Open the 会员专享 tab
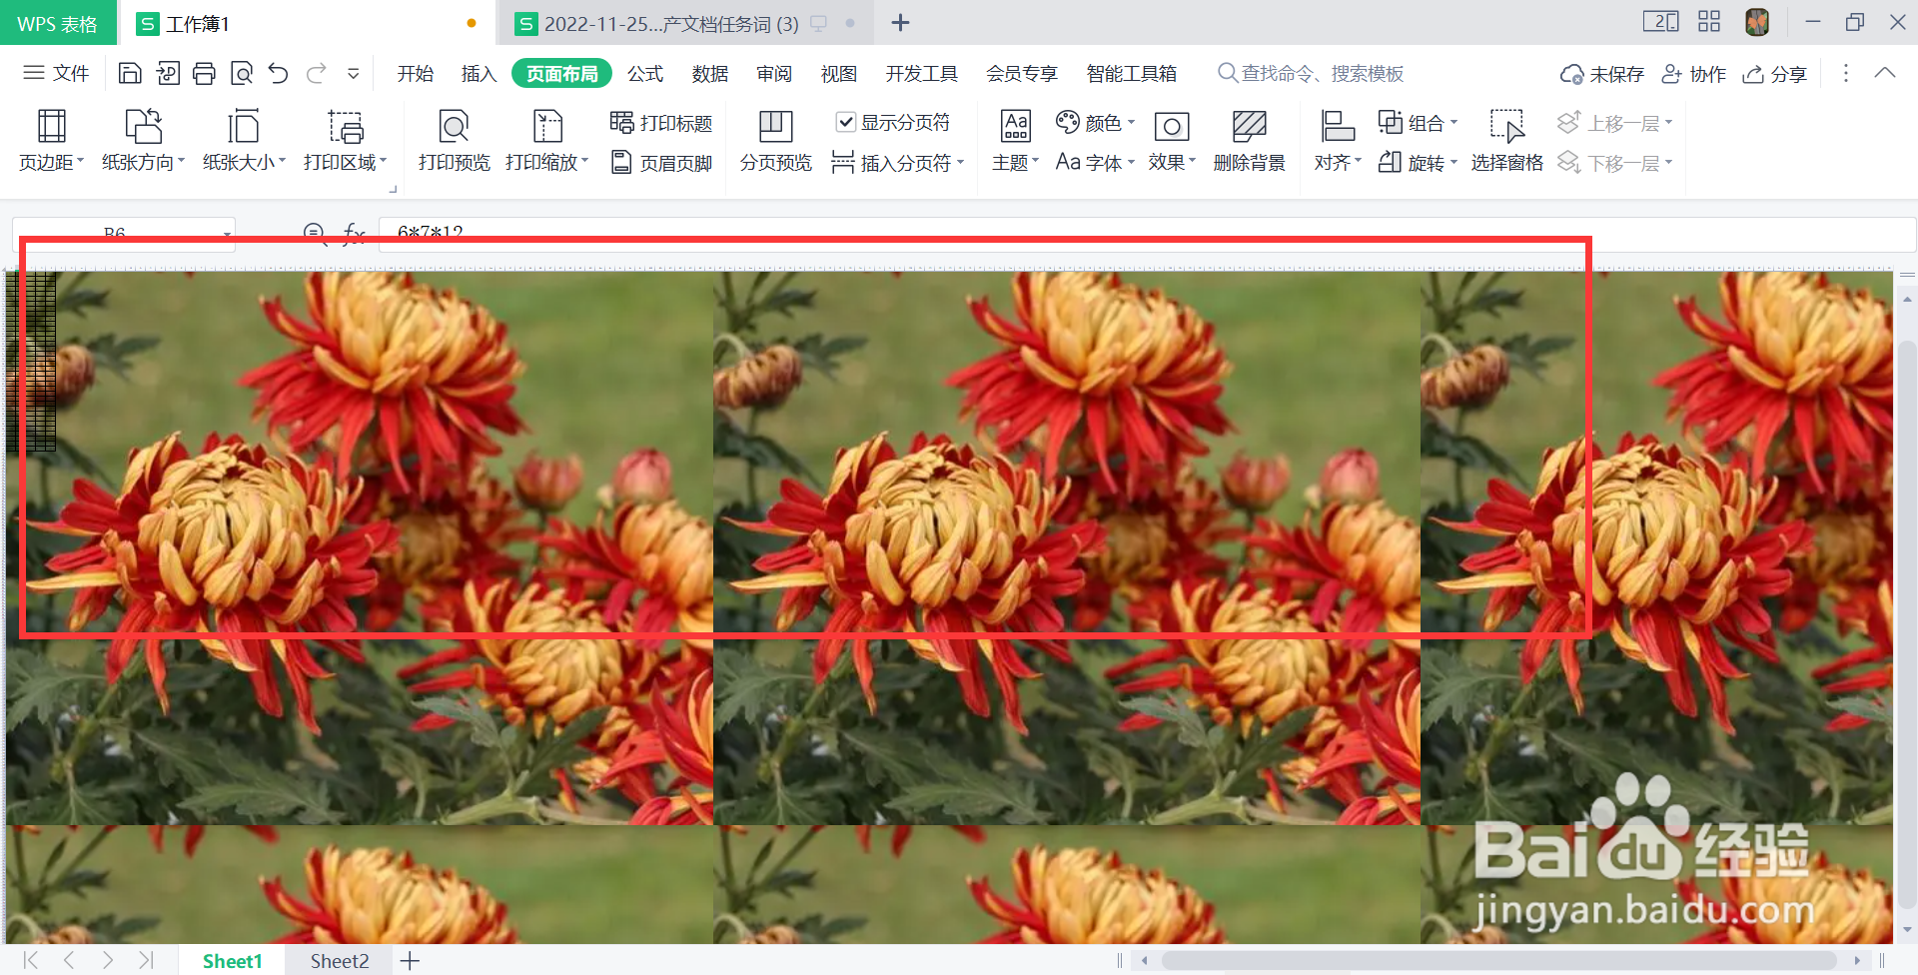1918x975 pixels. click(x=1021, y=74)
